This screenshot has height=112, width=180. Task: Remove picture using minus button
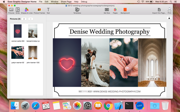point(31,19)
